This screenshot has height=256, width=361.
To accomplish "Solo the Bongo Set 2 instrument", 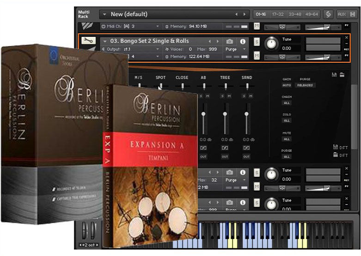I will [x=257, y=42].
